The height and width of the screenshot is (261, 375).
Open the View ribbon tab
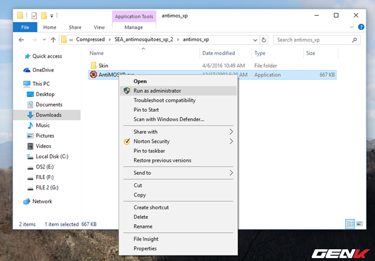pos(99,27)
